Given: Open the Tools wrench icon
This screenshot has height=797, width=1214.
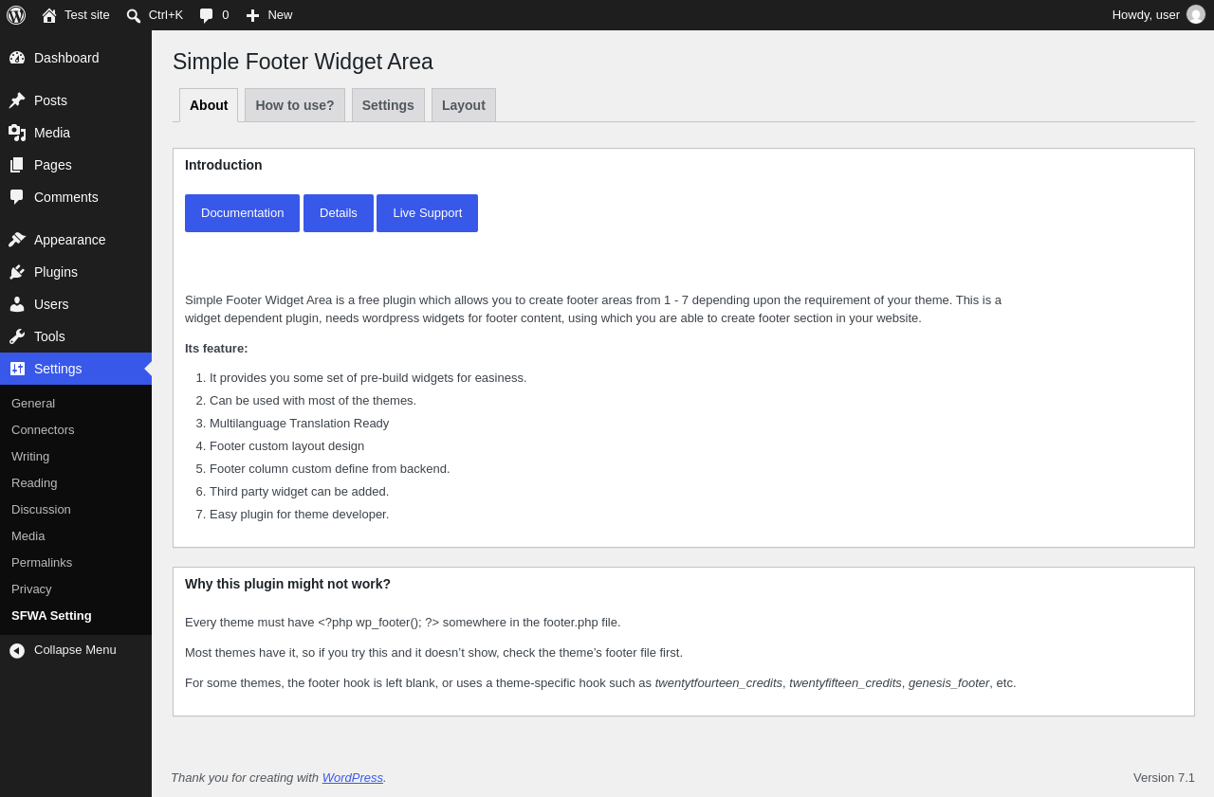Looking at the screenshot, I should (17, 336).
